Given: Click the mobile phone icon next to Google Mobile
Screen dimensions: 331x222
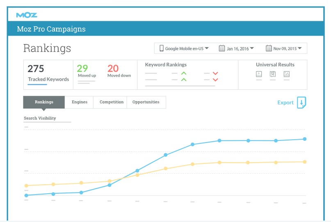Looking at the screenshot, I should click(x=162, y=48).
